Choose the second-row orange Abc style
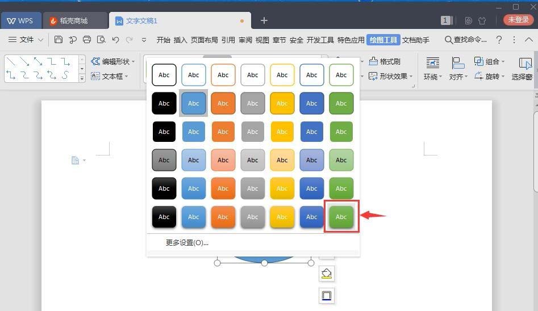This screenshot has width=538, height=311. pos(223,103)
